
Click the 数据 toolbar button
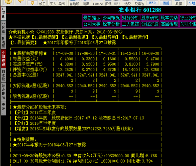pos(178,3)
